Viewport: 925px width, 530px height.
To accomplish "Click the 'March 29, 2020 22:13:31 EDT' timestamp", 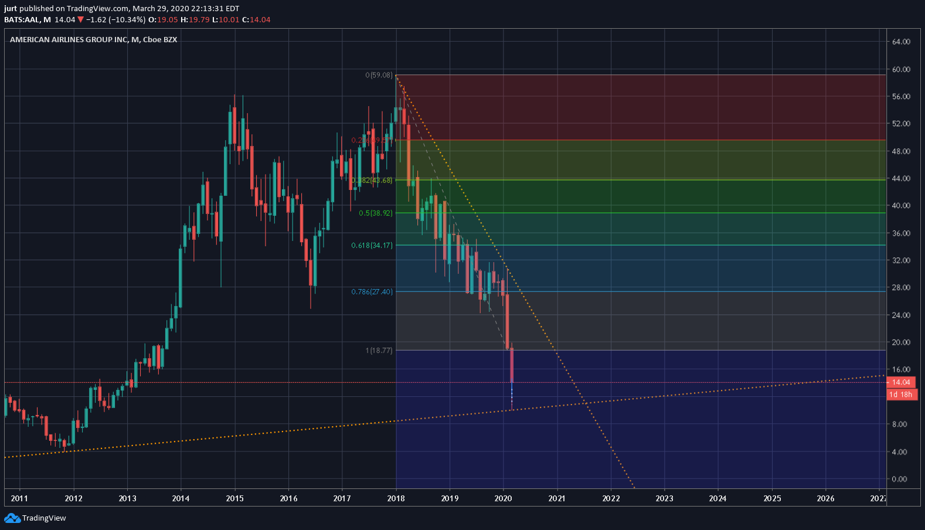I will tap(186, 9).
